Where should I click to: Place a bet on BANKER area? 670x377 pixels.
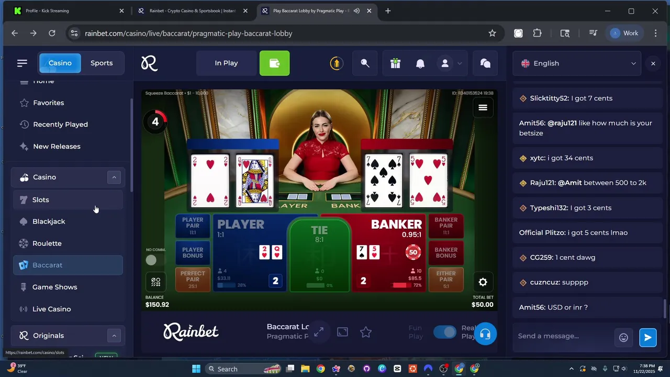388,253
